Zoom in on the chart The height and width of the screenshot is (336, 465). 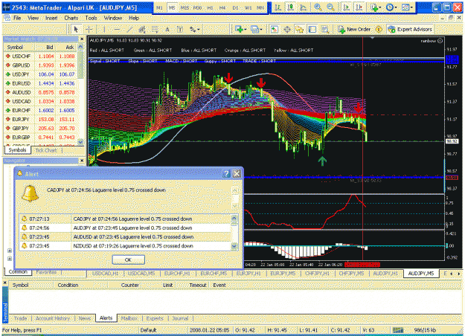(318, 7)
